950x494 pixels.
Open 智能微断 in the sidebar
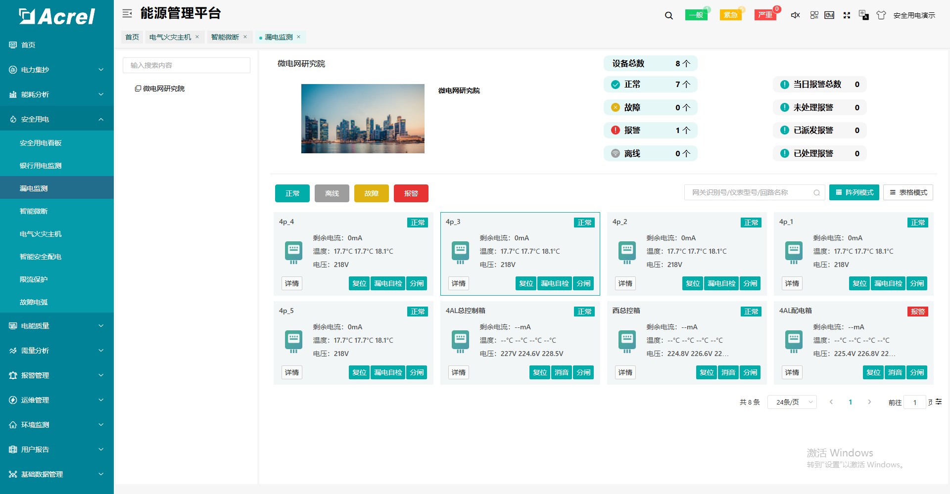tap(34, 211)
